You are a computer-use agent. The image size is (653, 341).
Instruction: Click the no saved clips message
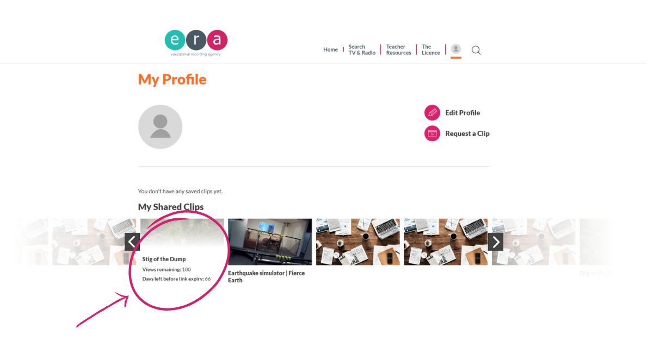(x=180, y=191)
